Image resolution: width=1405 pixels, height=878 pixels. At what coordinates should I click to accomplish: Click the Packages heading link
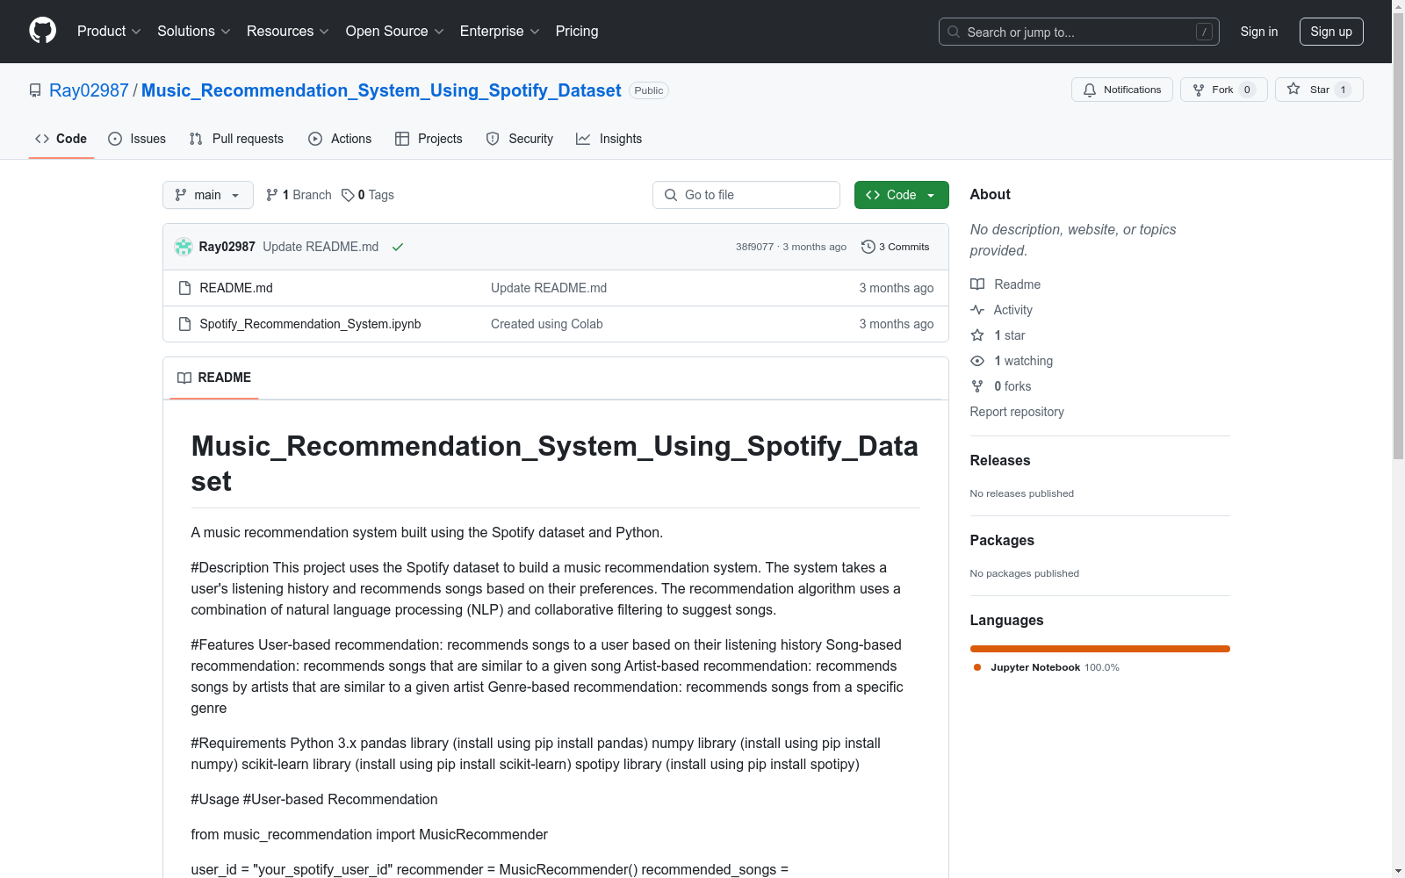pos(1002,540)
